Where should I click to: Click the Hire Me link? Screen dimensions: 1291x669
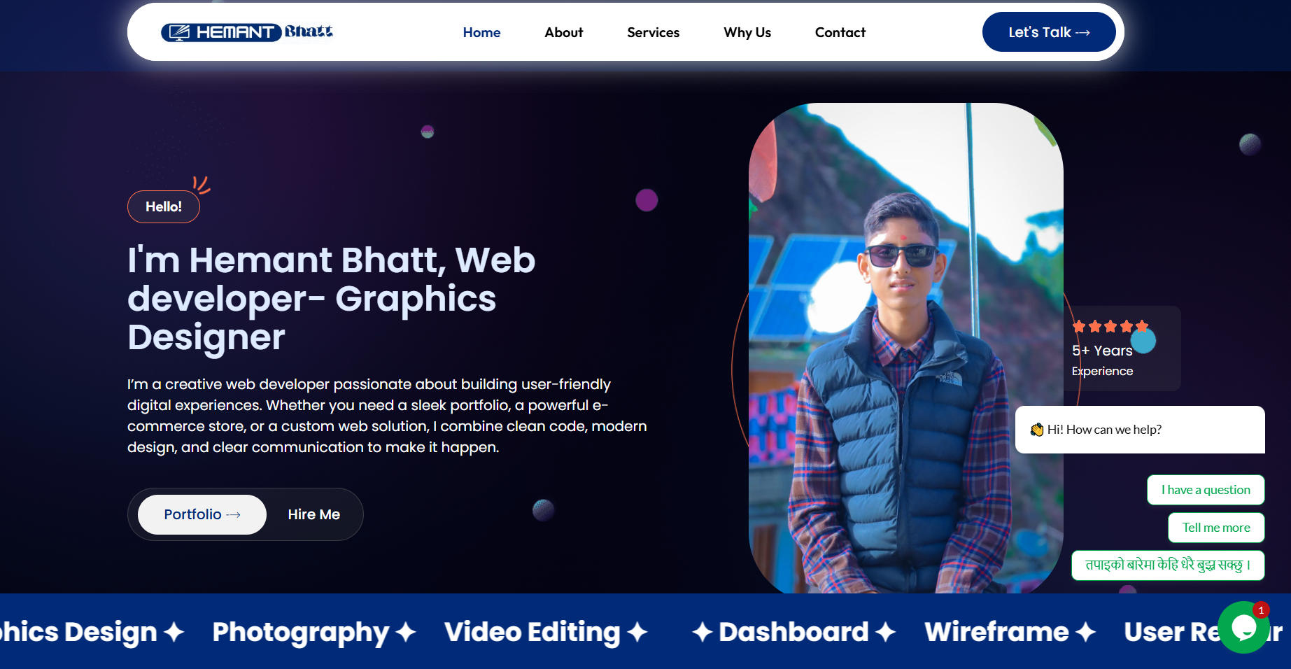(313, 514)
